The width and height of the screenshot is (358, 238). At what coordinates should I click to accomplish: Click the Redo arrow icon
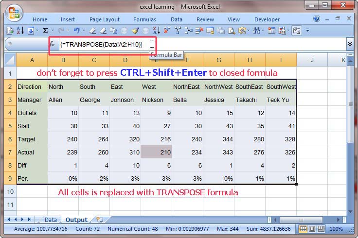[61, 30]
